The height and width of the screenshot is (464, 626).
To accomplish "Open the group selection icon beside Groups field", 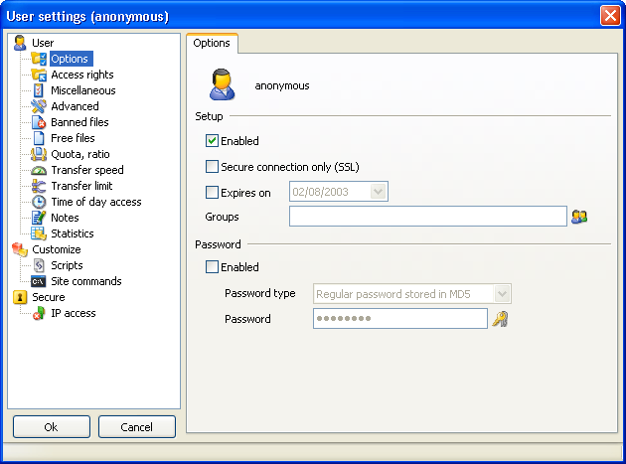I will tap(579, 217).
